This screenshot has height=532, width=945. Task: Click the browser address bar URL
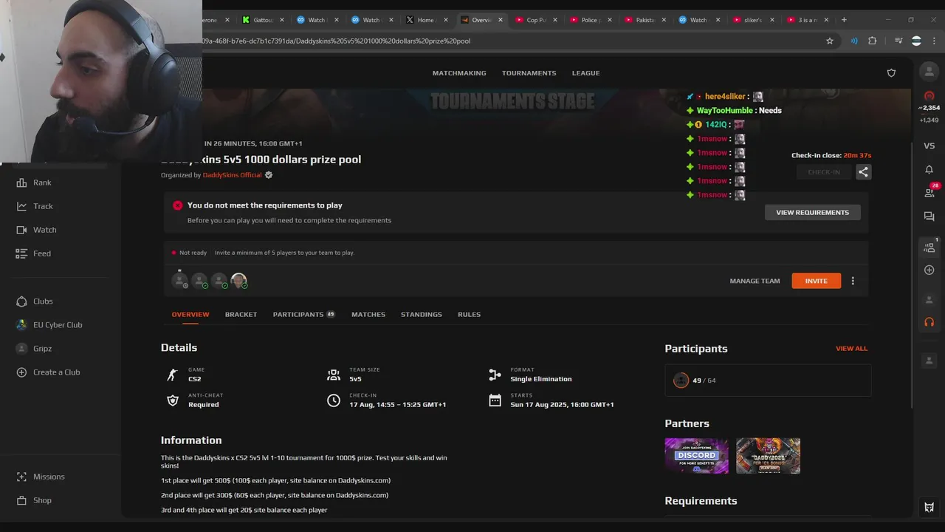point(336,41)
